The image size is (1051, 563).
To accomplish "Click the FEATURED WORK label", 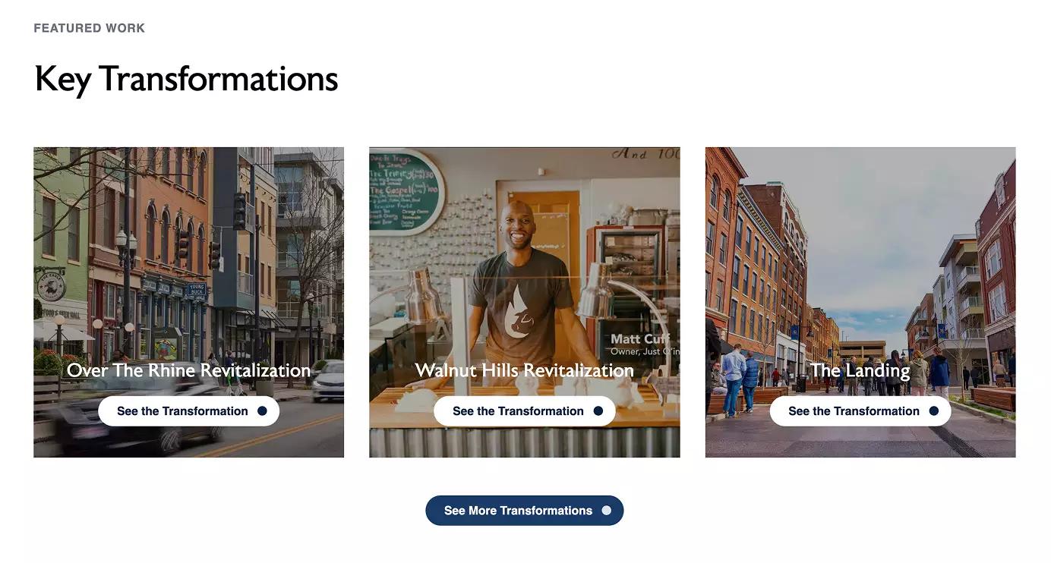I will pos(90,28).
